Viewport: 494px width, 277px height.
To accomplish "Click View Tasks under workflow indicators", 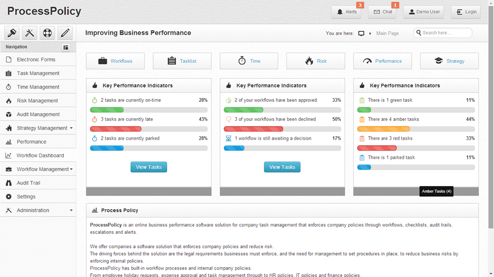I will (282, 167).
